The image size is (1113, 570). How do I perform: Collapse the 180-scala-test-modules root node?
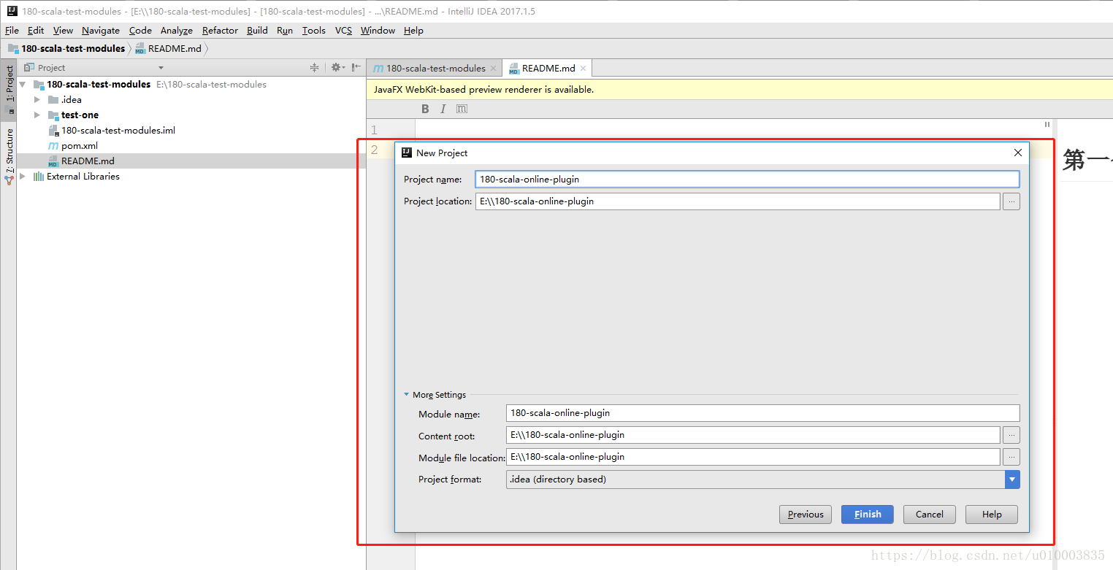(x=23, y=85)
